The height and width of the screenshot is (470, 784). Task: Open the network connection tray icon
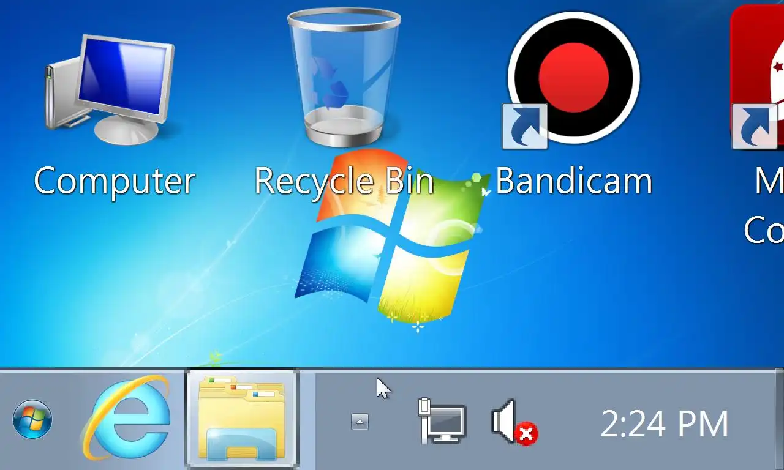[442, 420]
